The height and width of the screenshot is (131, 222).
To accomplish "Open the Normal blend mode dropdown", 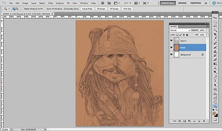I will pos(180,30).
